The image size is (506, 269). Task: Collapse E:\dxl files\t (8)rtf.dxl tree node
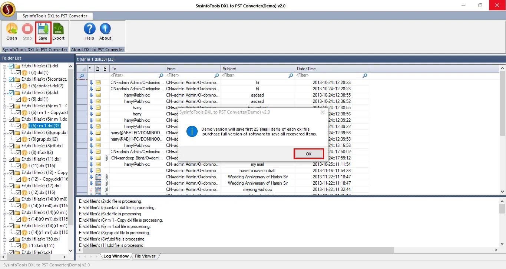[x=5, y=146]
